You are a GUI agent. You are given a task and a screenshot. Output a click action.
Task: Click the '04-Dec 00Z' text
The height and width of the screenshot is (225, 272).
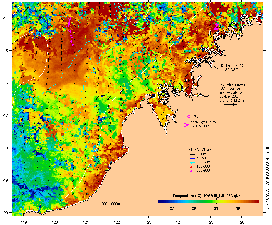tap(200, 126)
